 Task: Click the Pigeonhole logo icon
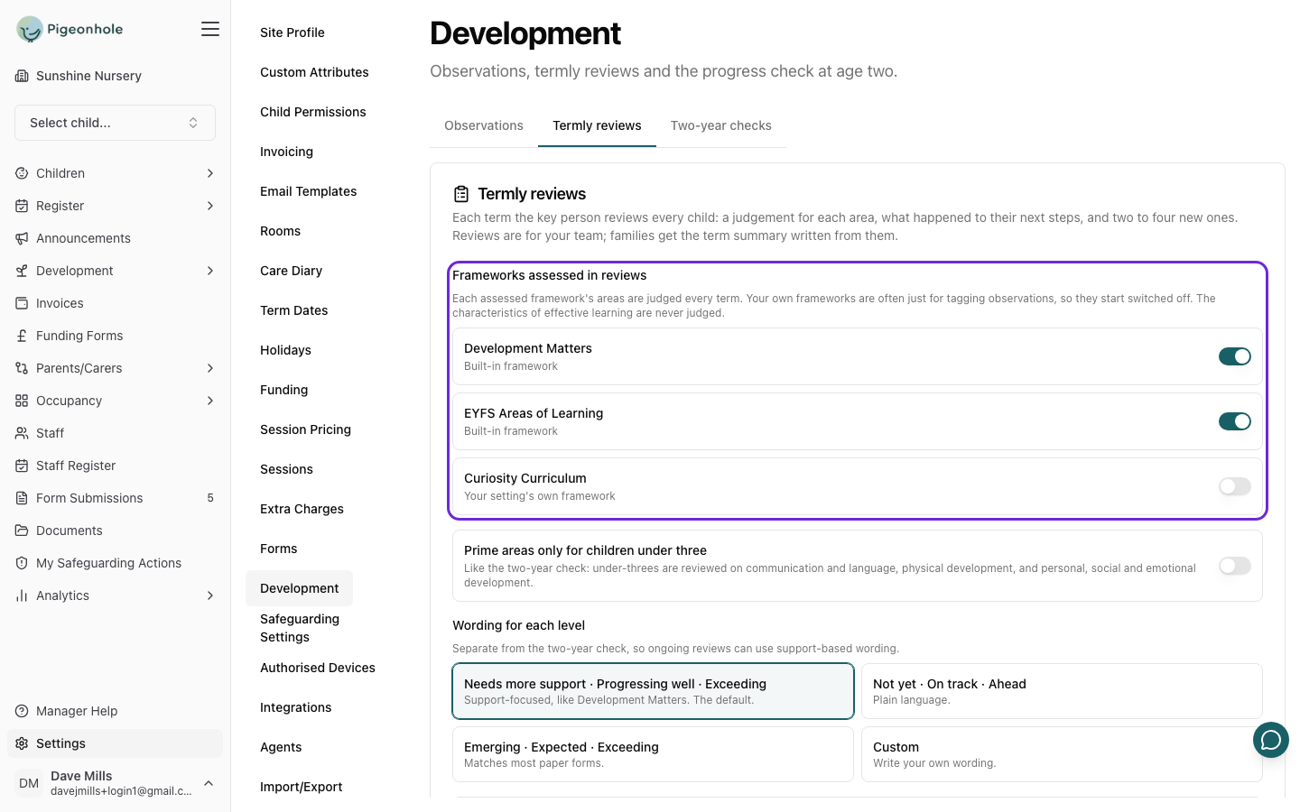coord(30,29)
